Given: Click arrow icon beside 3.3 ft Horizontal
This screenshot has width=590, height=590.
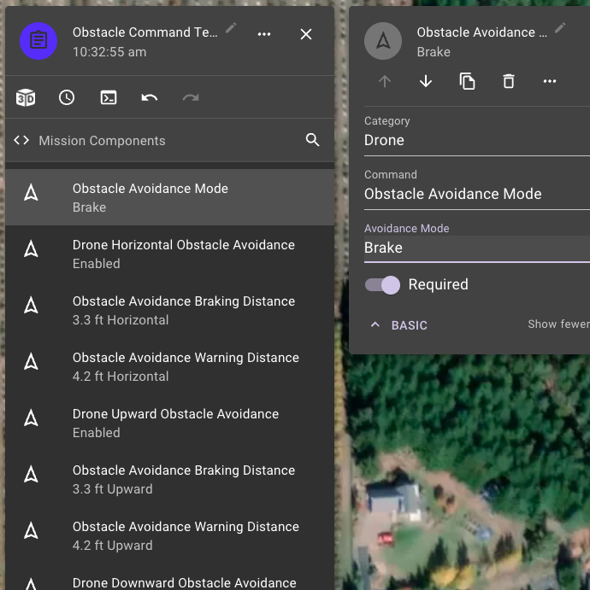Looking at the screenshot, I should click(31, 306).
